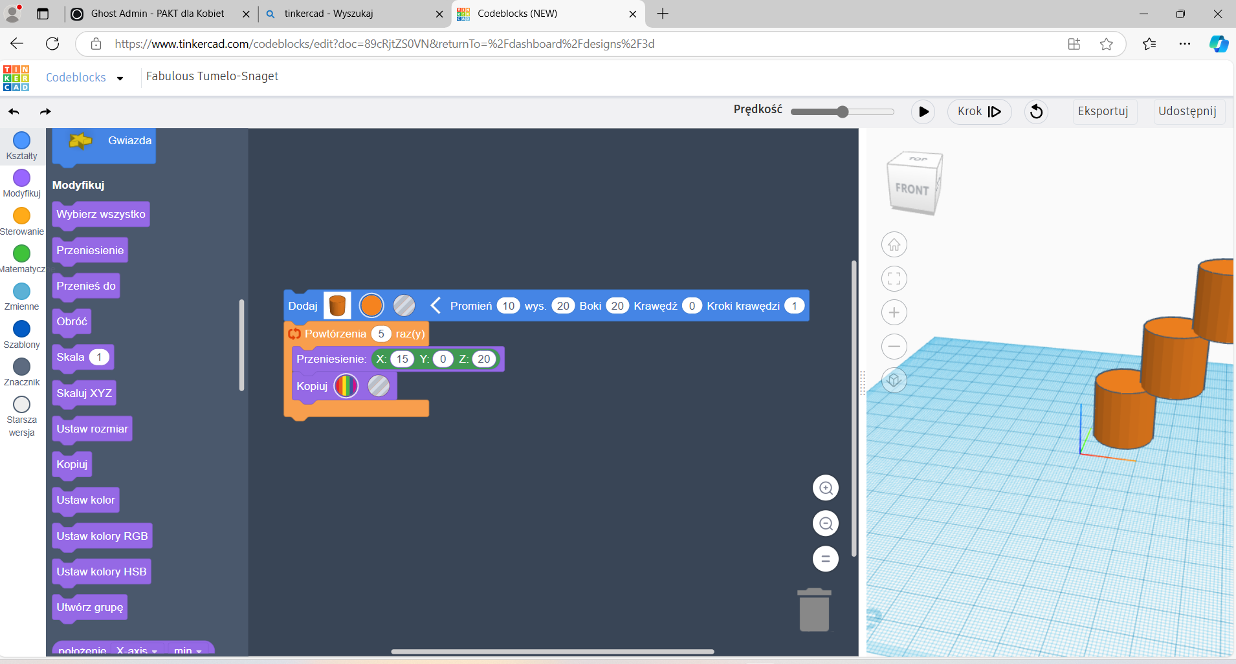Zoom out the 3D viewer

[894, 347]
